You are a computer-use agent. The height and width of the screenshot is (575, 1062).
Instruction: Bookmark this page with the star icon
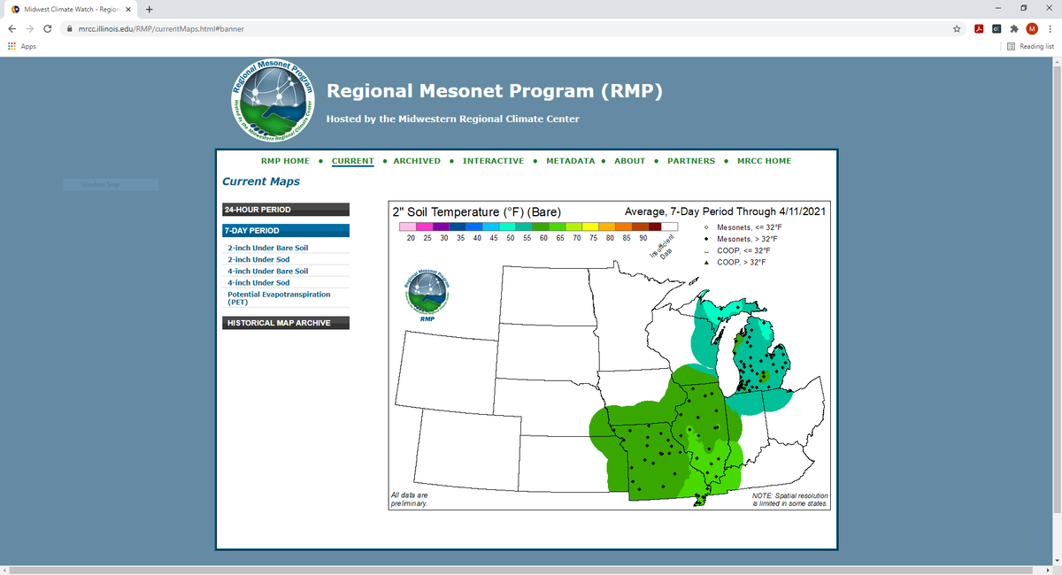957,28
